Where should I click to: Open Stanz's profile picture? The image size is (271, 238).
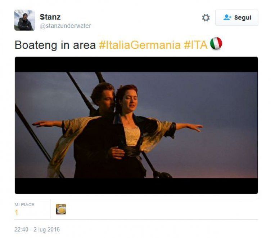click(x=25, y=20)
